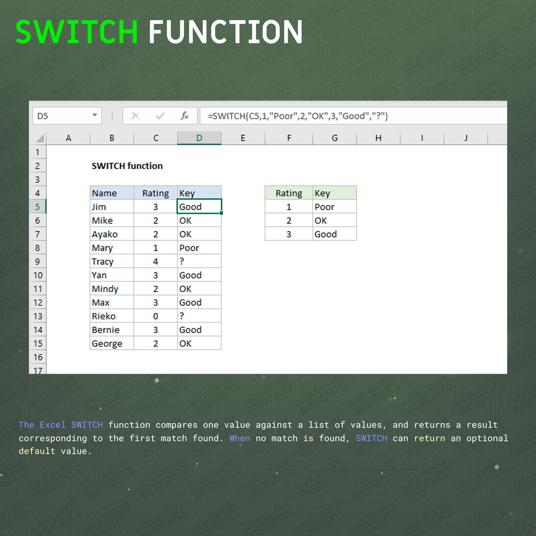Select the "George" name cell
536x536 pixels.
112,343
